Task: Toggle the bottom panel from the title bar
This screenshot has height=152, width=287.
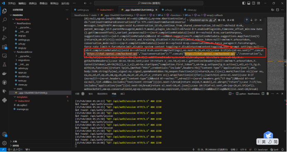Action: point(248,3)
